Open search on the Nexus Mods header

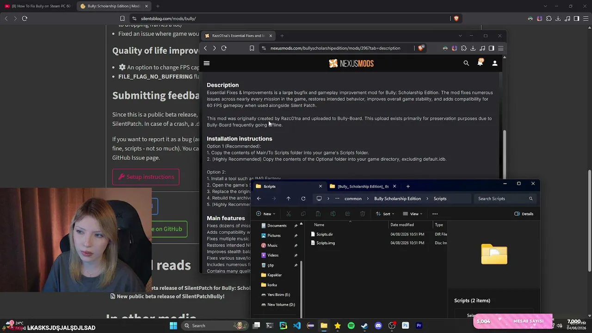coord(466,63)
